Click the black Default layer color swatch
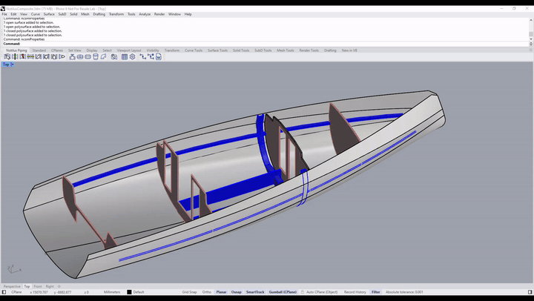 point(129,292)
